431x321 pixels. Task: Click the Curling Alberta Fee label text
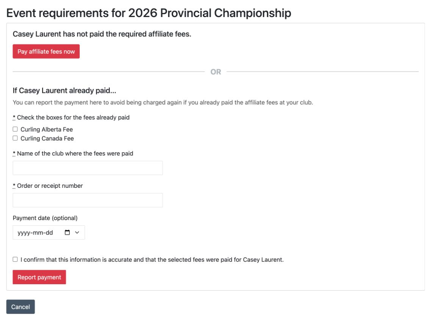47,129
